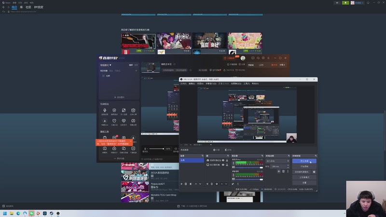Pop out the OBS Audio Mixer dock icon
This screenshot has height=217, width=386.
click(262, 156)
